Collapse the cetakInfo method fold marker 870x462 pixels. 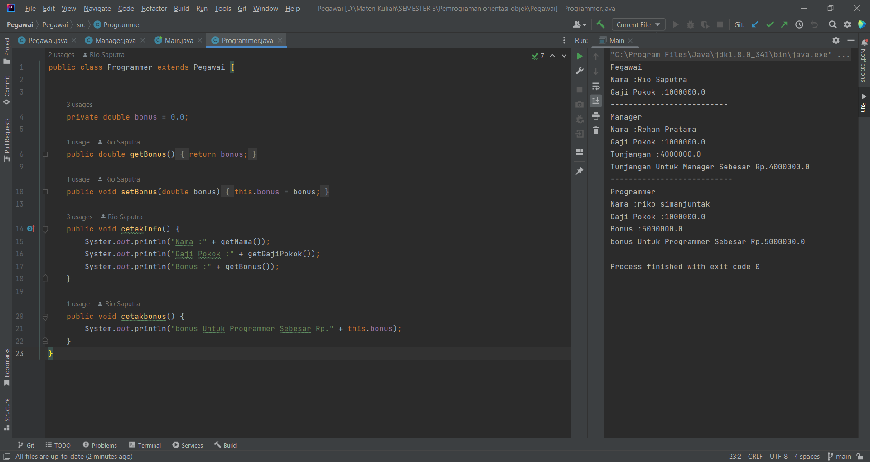coord(45,229)
